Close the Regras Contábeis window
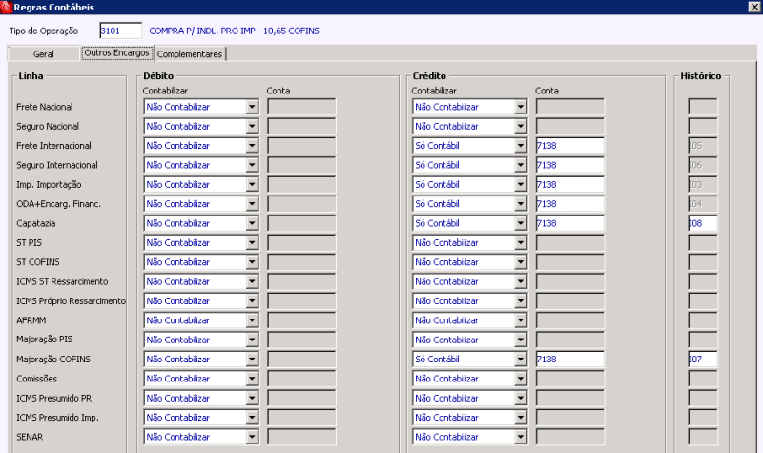Screen dimensions: 763x453 coord(754,7)
